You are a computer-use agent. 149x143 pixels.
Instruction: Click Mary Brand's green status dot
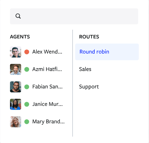click(x=27, y=122)
